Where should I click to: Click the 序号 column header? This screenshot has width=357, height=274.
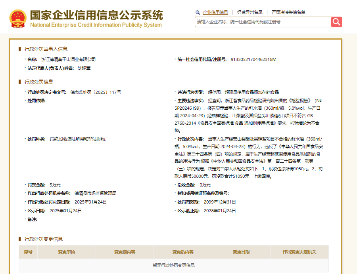click(28, 252)
